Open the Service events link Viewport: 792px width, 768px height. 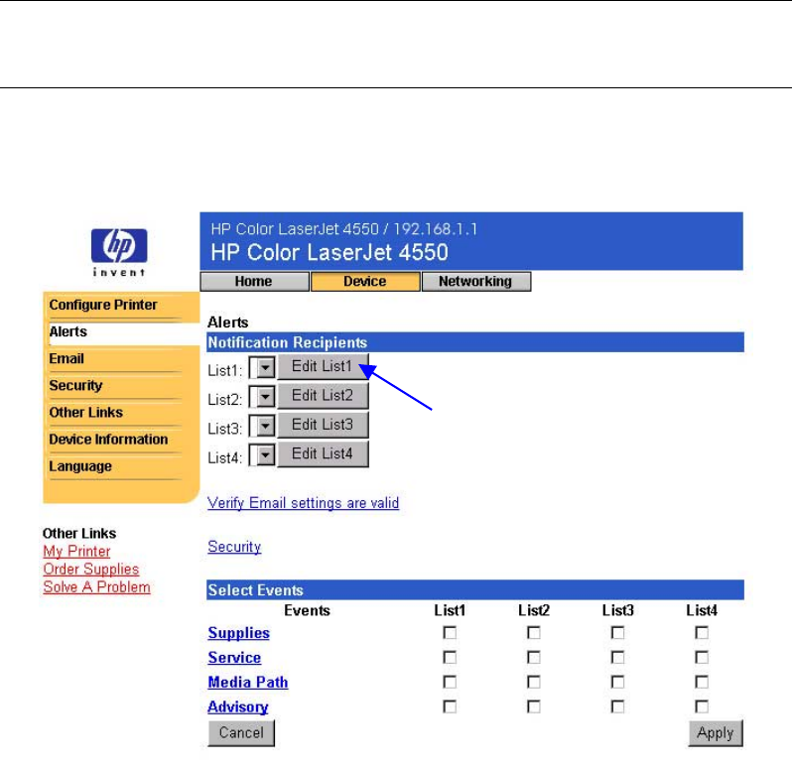pyautogui.click(x=234, y=658)
